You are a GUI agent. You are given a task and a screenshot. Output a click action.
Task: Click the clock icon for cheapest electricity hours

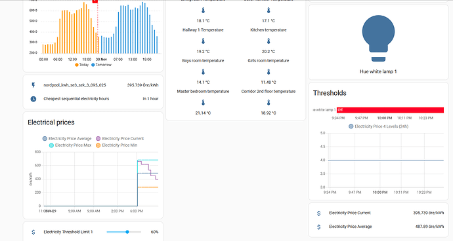click(33, 99)
